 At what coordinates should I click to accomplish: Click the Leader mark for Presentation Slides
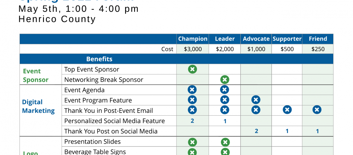coord(225,142)
